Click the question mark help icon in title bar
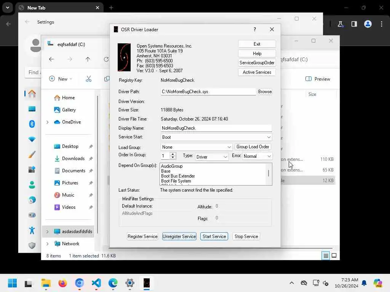The width and height of the screenshot is (390, 292). point(255,29)
